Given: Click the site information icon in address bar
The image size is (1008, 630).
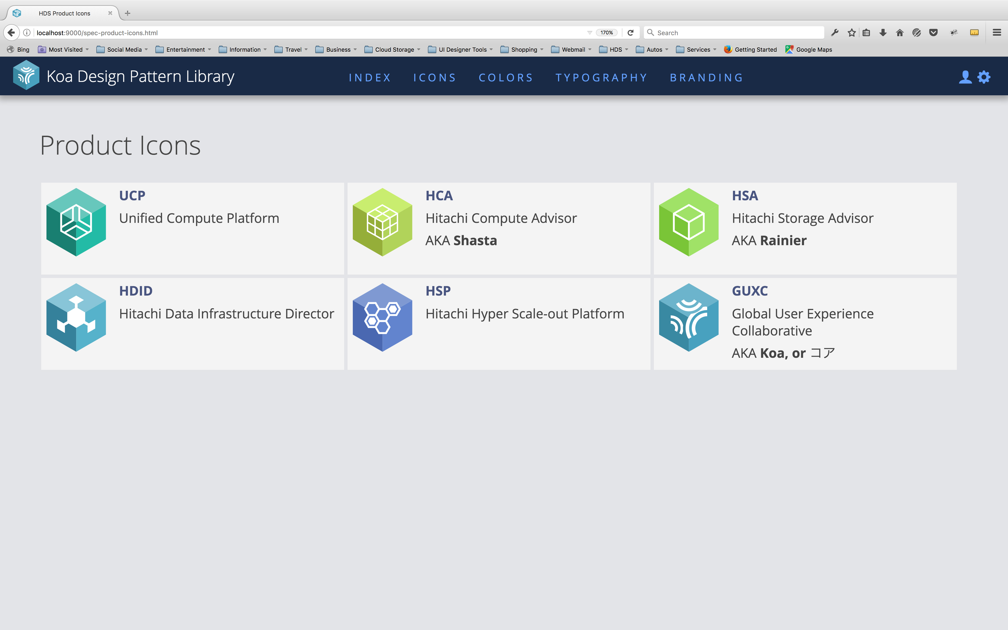Looking at the screenshot, I should 27,33.
